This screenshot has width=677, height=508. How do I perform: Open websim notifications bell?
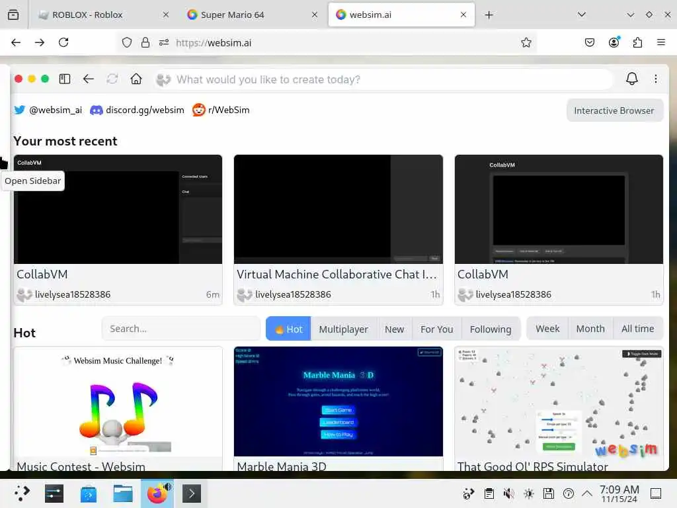coord(631,79)
